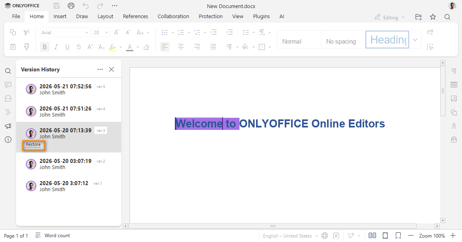Screen dimensions: 462x242
Task: Redo the last action
Action: (100, 6)
